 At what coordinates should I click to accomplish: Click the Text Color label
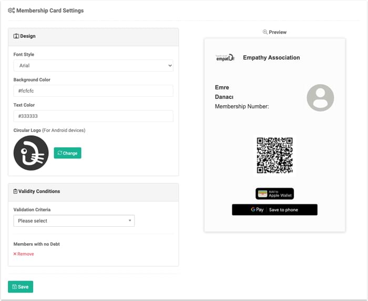(24, 105)
